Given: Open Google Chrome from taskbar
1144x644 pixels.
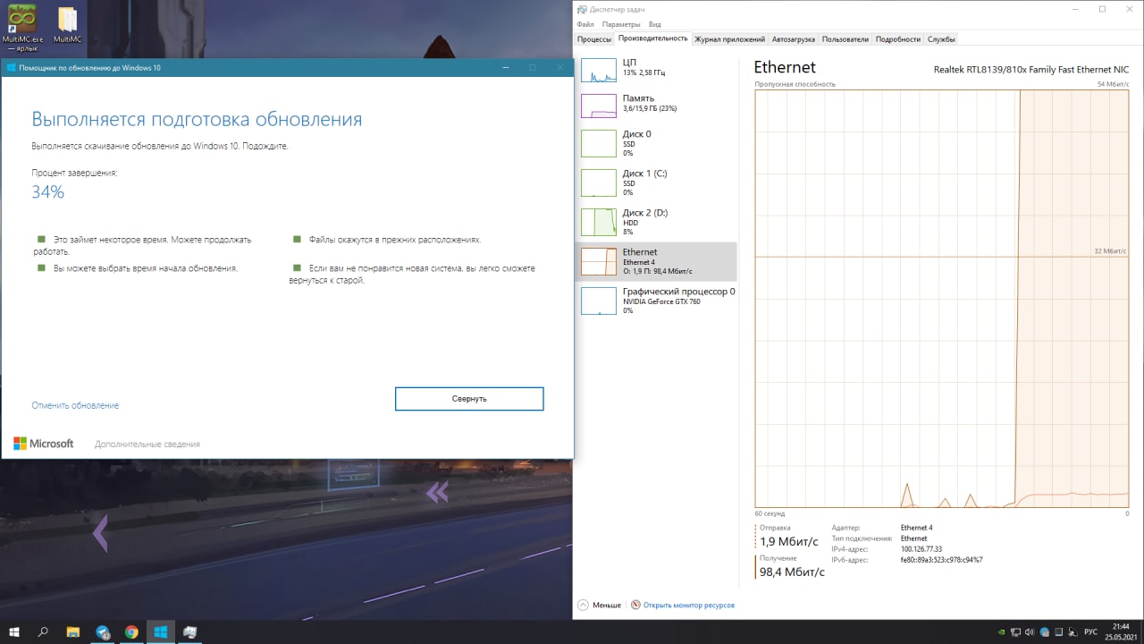Looking at the screenshot, I should [131, 632].
